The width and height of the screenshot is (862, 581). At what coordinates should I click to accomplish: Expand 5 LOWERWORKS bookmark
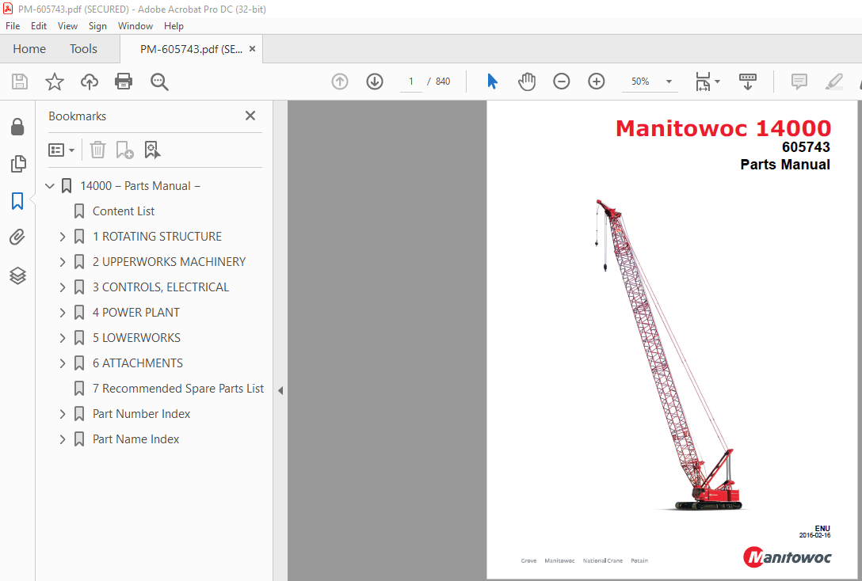[63, 338]
